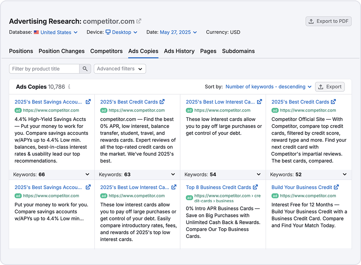Click the US flag icon next to Database
This screenshot has width=361, height=265.
[36, 32]
